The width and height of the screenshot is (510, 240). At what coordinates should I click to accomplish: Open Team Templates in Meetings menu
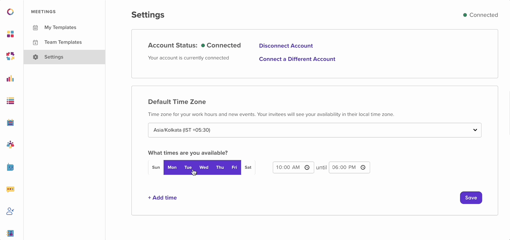[64, 42]
